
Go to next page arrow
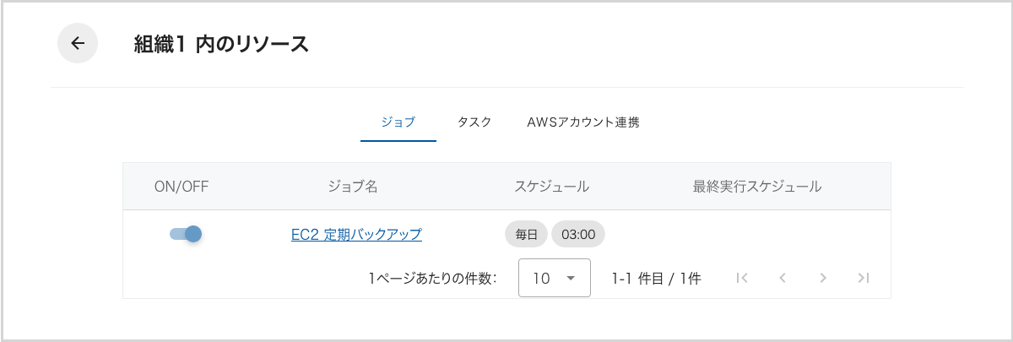pos(823,278)
